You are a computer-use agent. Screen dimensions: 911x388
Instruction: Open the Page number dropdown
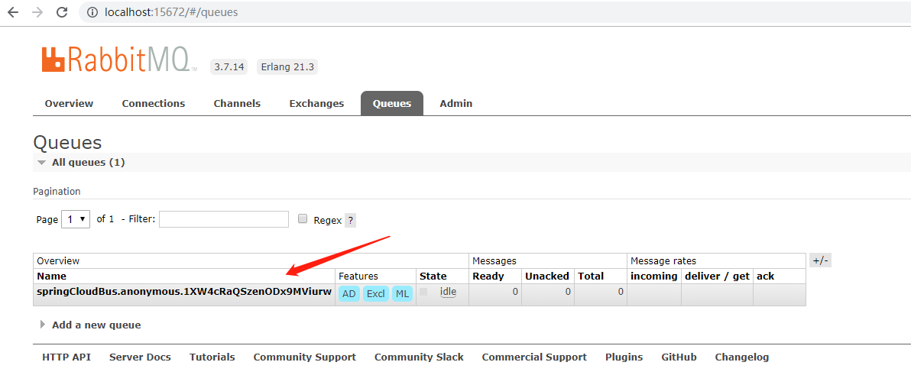(76, 219)
